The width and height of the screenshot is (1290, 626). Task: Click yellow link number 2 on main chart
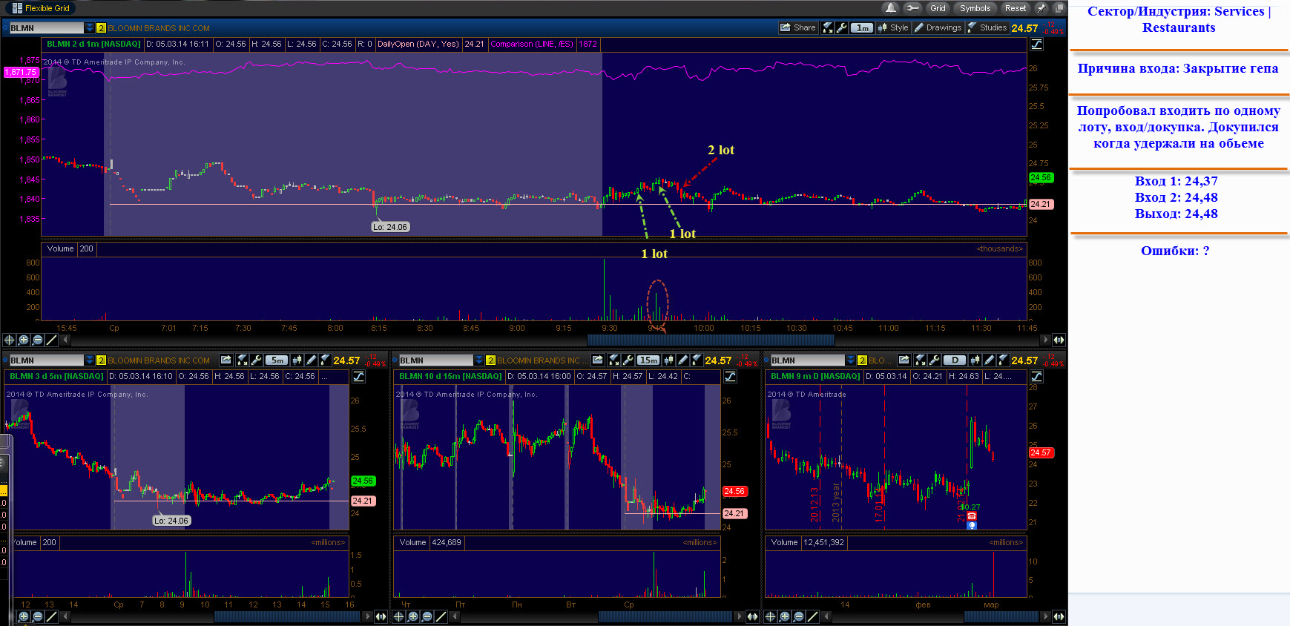pos(102,28)
